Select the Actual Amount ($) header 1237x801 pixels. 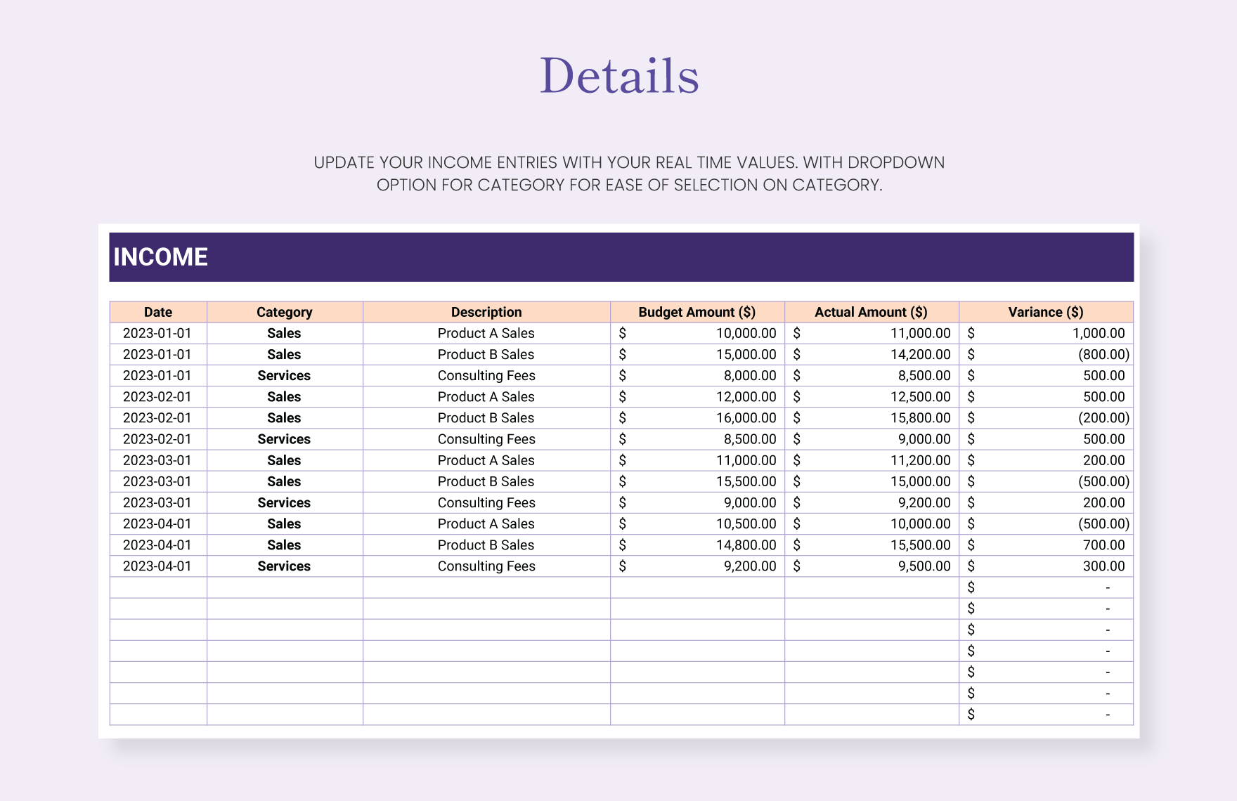872,312
